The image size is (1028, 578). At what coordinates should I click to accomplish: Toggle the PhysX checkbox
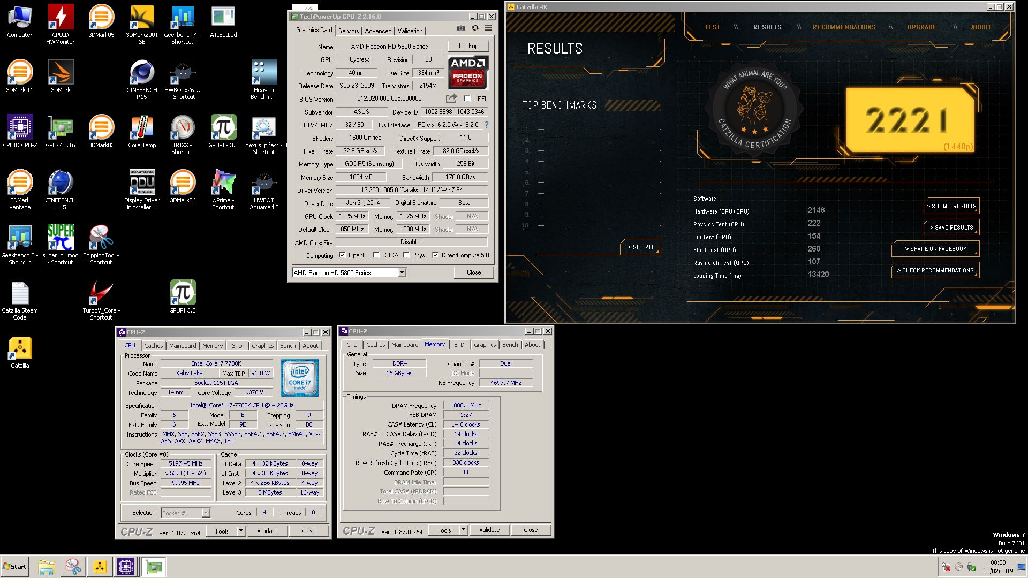tap(406, 255)
